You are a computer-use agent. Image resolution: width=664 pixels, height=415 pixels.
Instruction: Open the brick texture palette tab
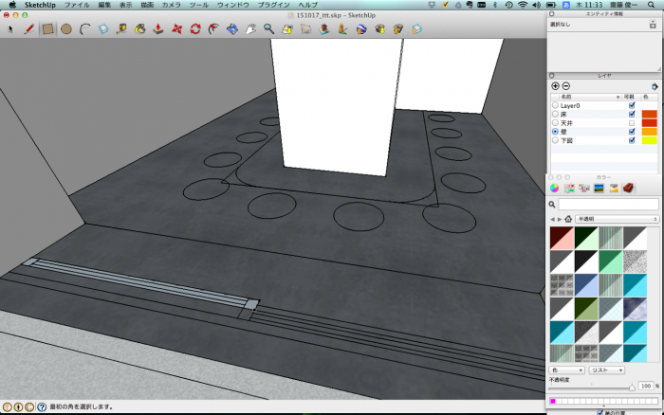tap(628, 188)
